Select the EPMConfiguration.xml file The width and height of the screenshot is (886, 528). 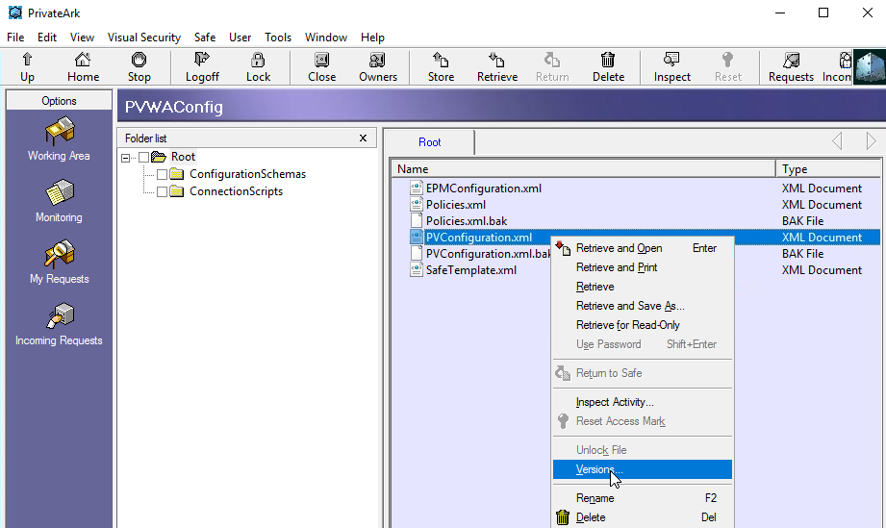point(483,189)
